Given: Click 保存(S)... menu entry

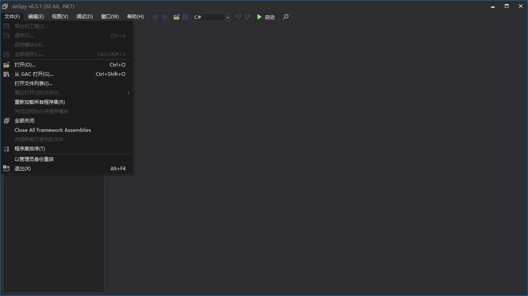Looking at the screenshot, I should point(67,36).
